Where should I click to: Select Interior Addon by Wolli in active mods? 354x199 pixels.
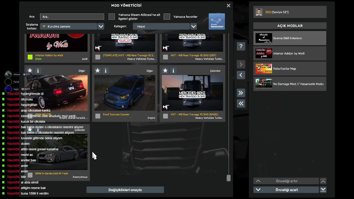click(290, 53)
